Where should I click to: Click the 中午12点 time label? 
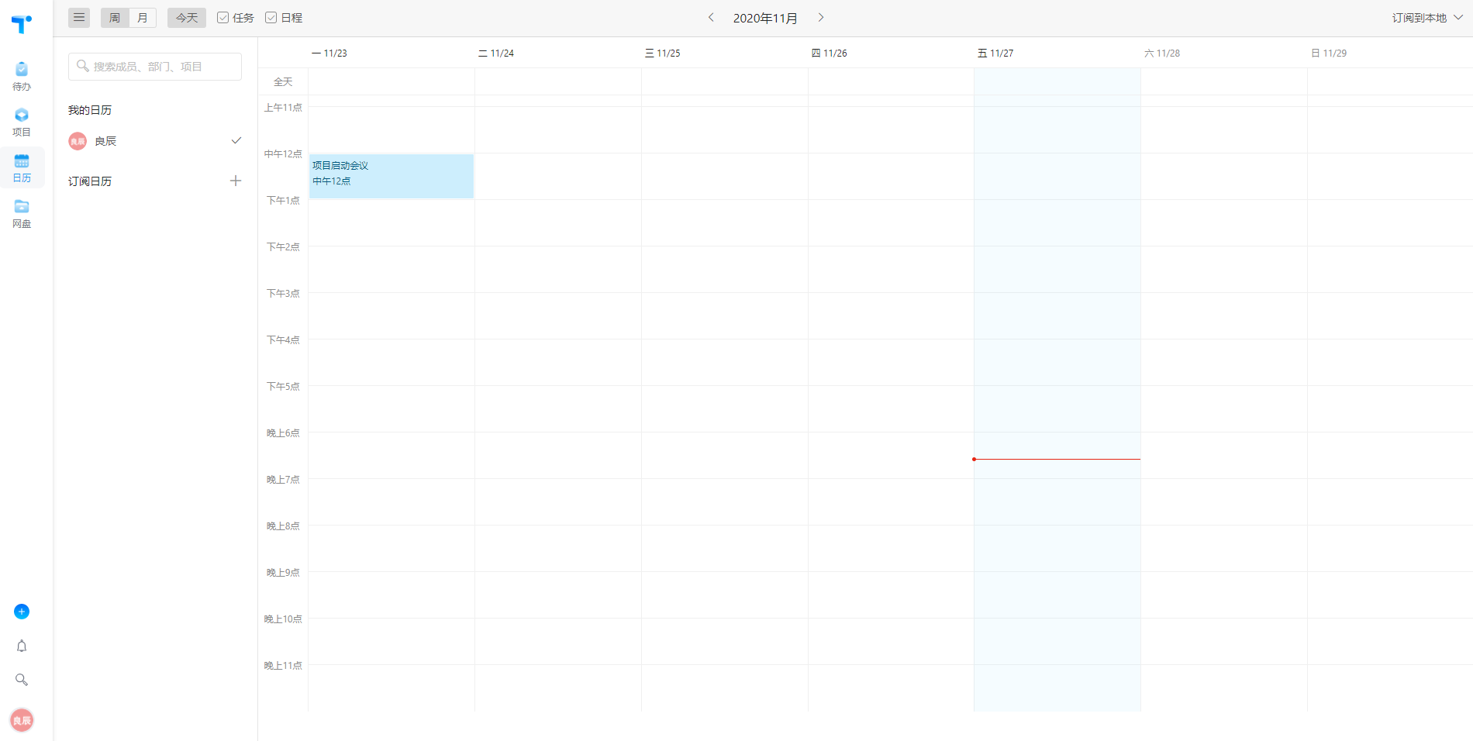click(x=283, y=153)
